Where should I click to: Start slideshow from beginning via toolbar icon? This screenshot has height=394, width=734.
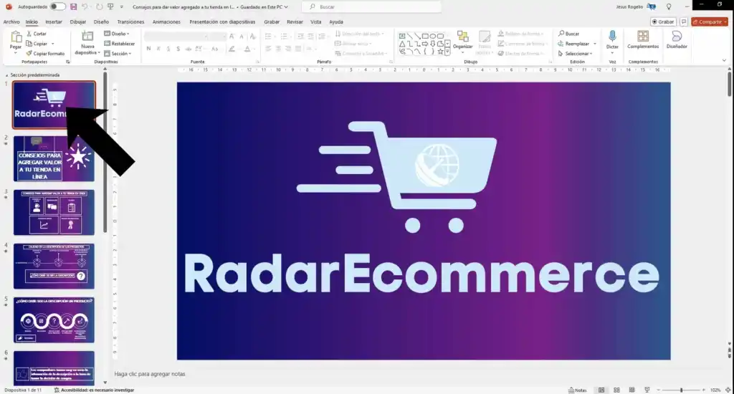(x=110, y=6)
